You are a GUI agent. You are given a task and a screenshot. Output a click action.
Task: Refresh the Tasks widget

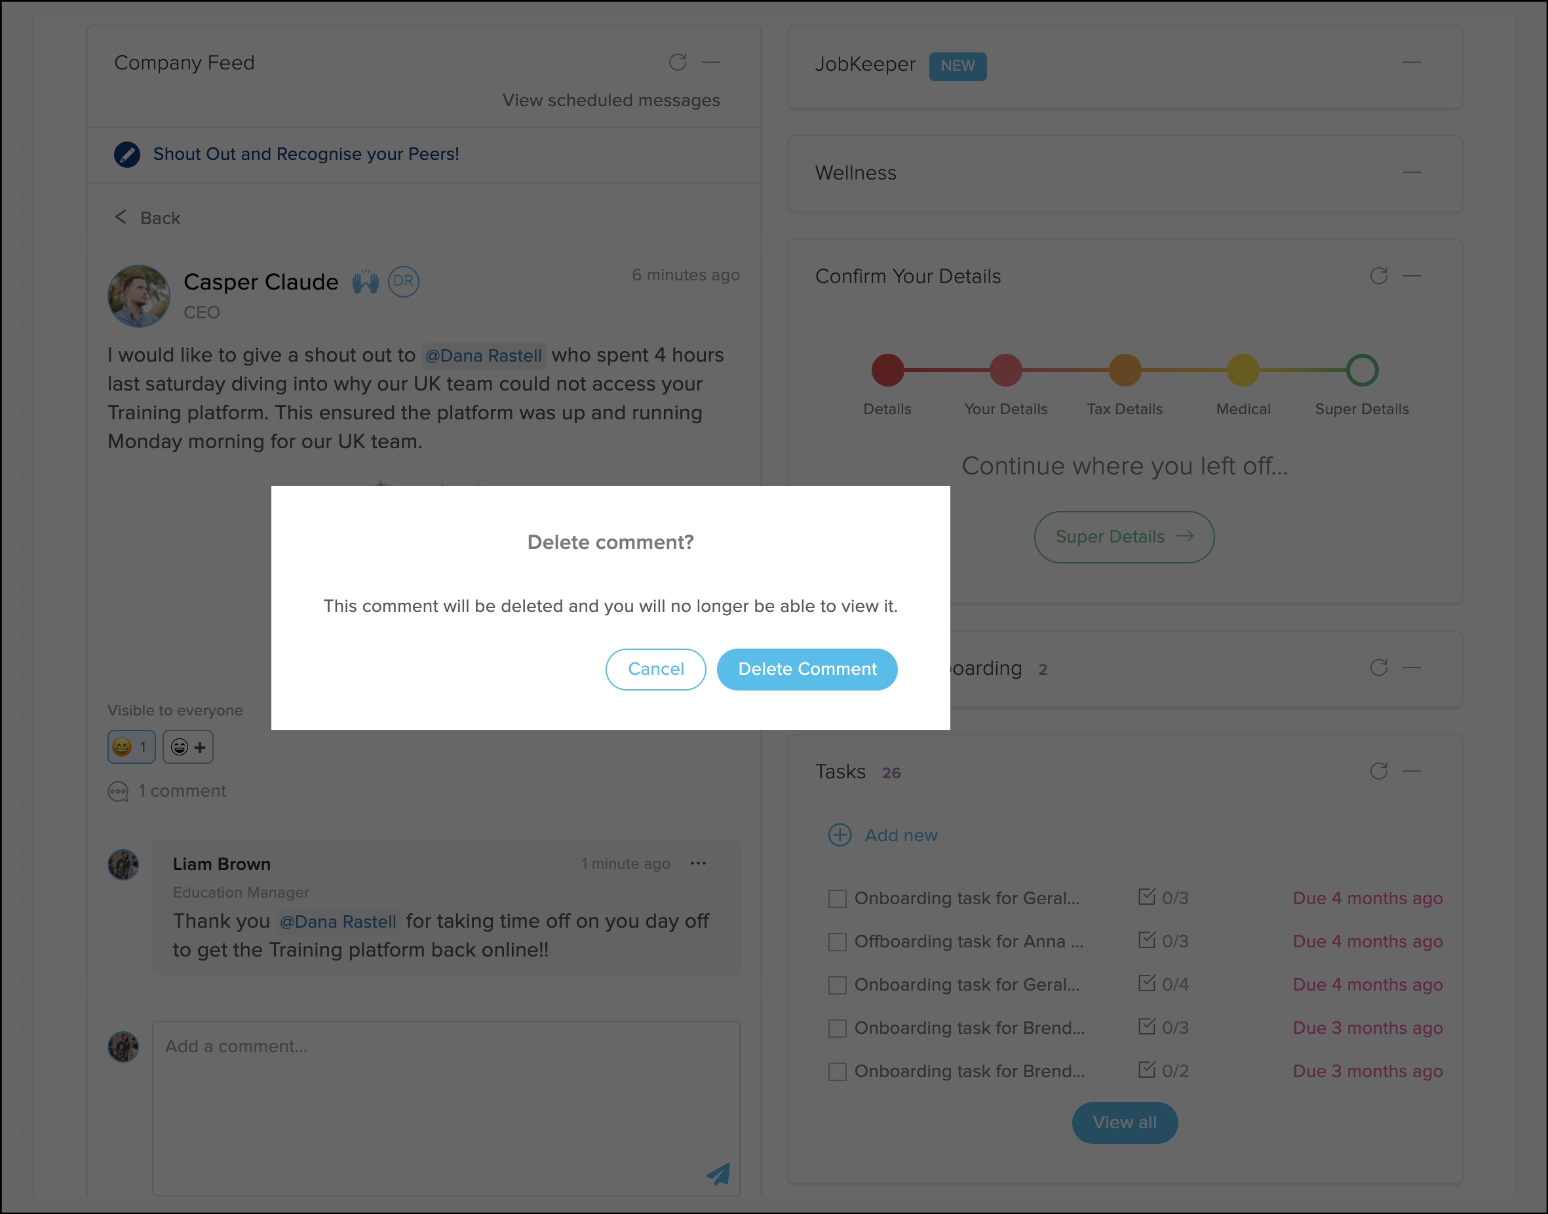pyautogui.click(x=1378, y=772)
